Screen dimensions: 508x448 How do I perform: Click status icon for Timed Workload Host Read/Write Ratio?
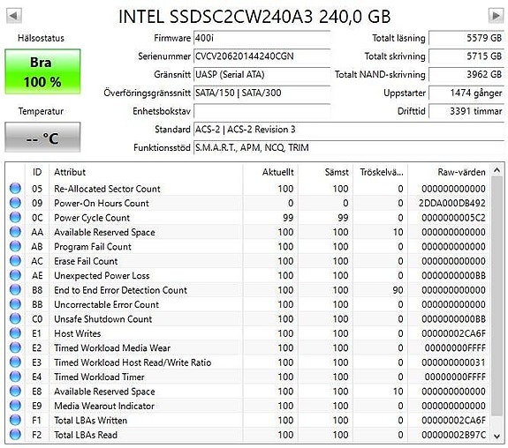click(x=15, y=362)
